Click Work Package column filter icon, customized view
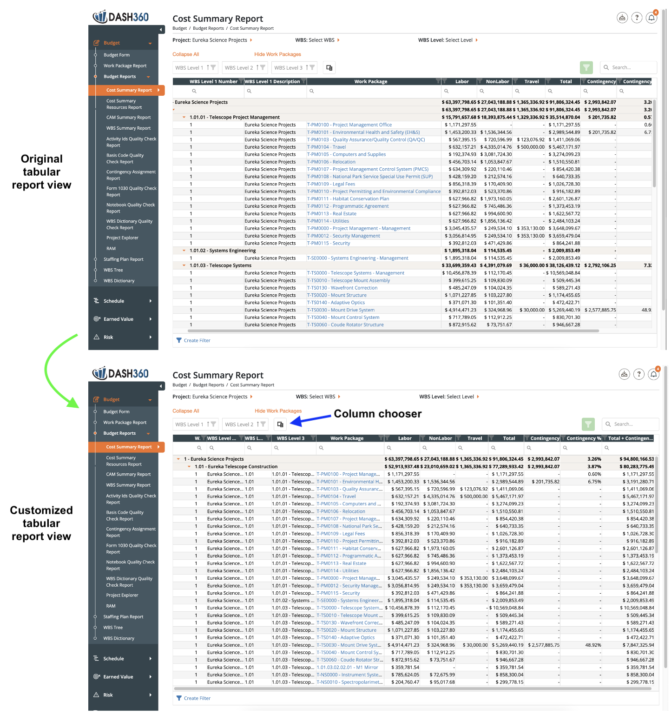Image resolution: width=671 pixels, height=715 pixels. pyautogui.click(x=381, y=438)
